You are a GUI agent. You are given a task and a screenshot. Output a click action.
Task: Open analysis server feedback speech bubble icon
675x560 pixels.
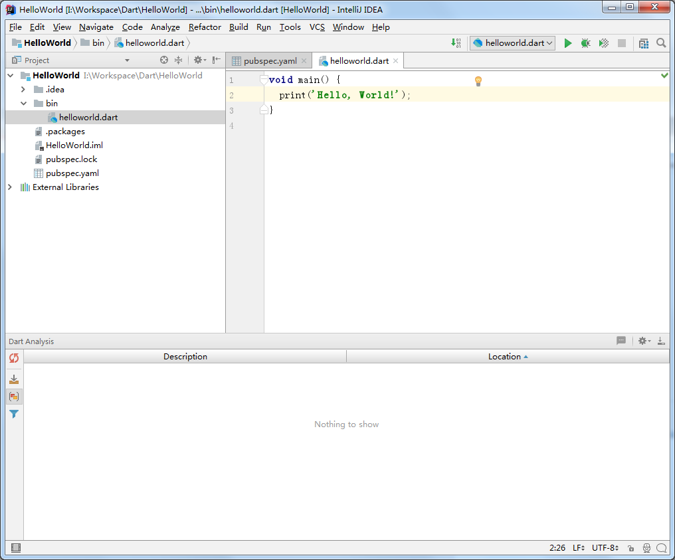pos(621,341)
